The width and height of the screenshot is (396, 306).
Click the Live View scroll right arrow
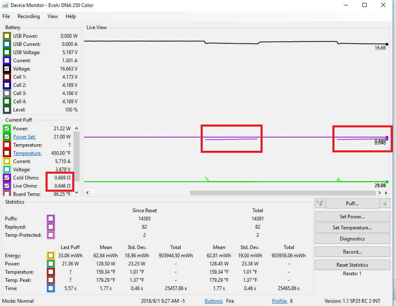point(380,193)
